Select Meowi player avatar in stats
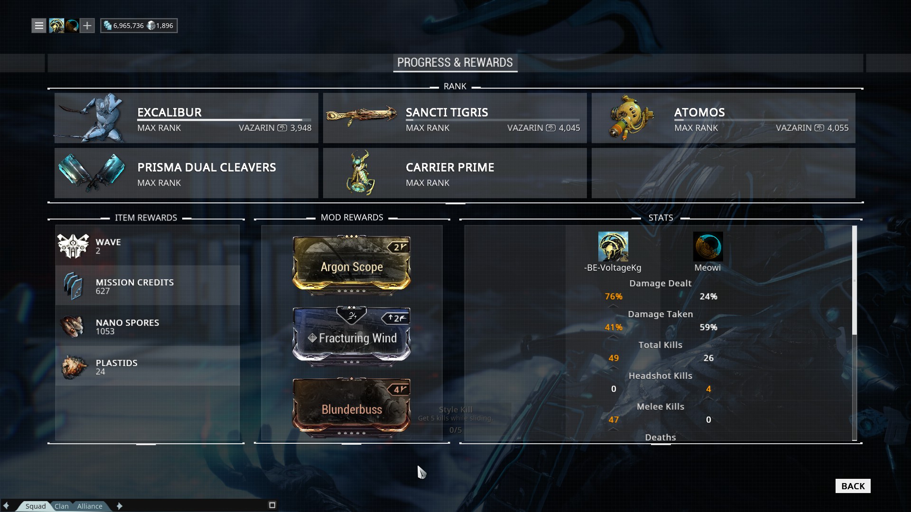Image resolution: width=911 pixels, height=512 pixels. point(708,247)
